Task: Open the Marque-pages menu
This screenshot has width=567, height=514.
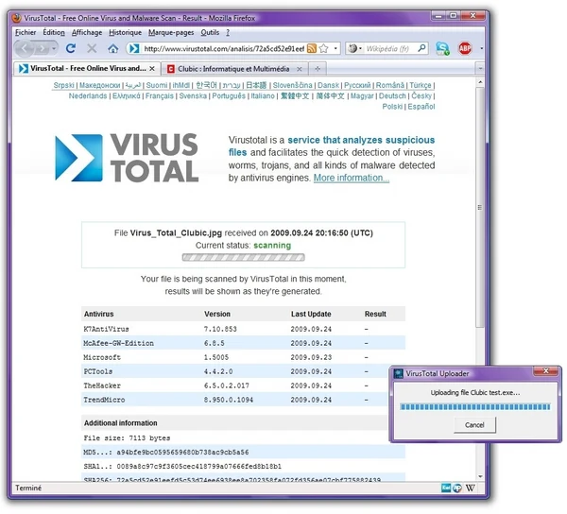Action: 171,32
